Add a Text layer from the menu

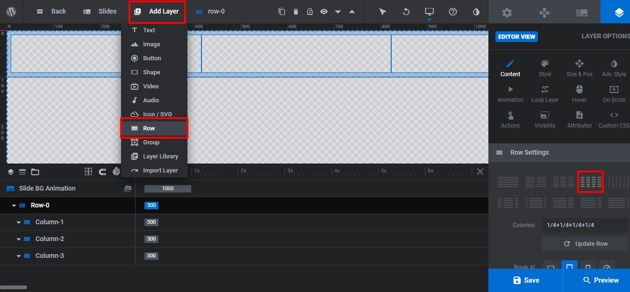154,30
